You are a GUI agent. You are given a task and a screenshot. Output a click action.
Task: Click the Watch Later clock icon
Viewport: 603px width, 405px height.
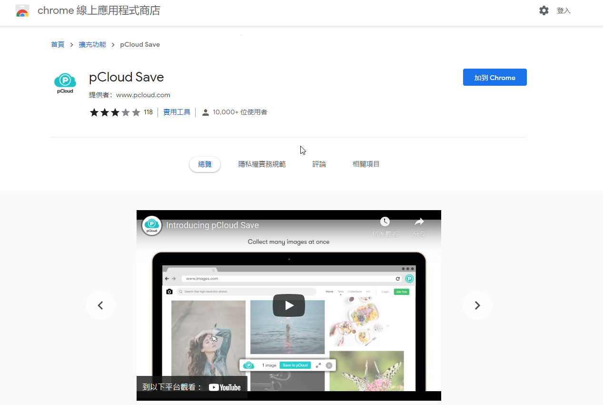click(x=385, y=222)
